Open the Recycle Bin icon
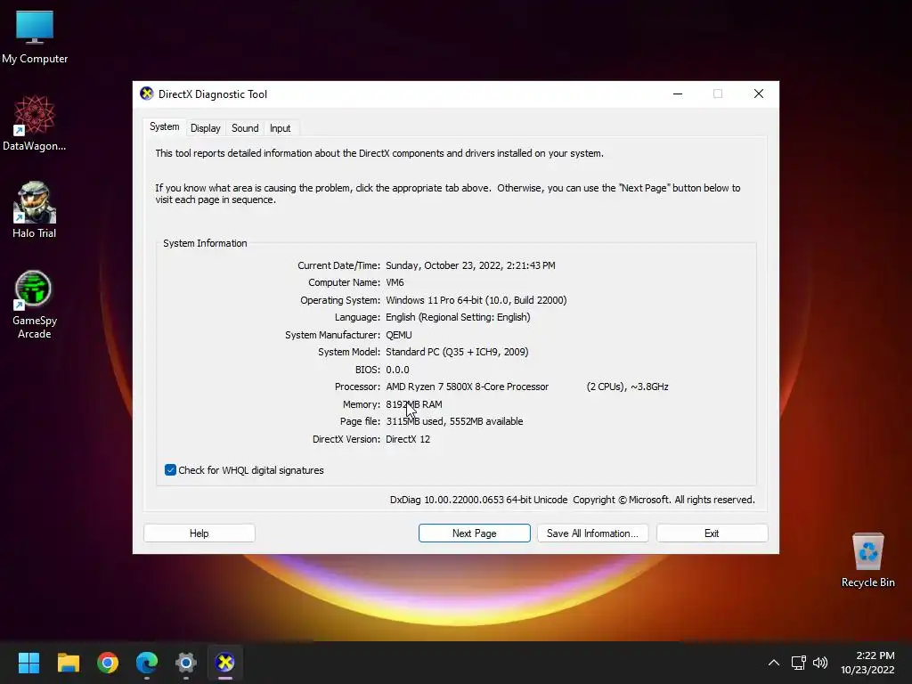Screen dimensions: 912x684 coord(867,560)
